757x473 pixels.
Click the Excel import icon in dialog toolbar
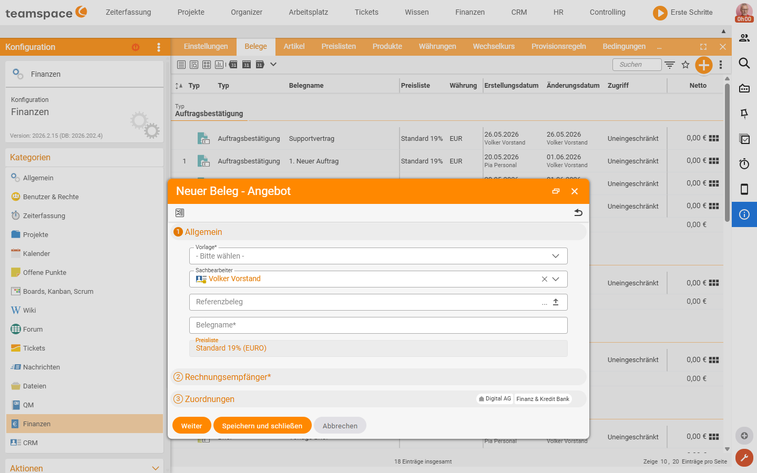180,213
